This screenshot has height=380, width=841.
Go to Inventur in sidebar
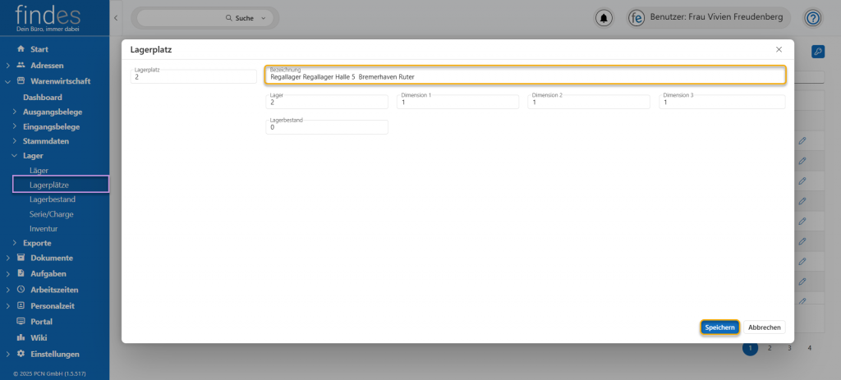point(43,228)
